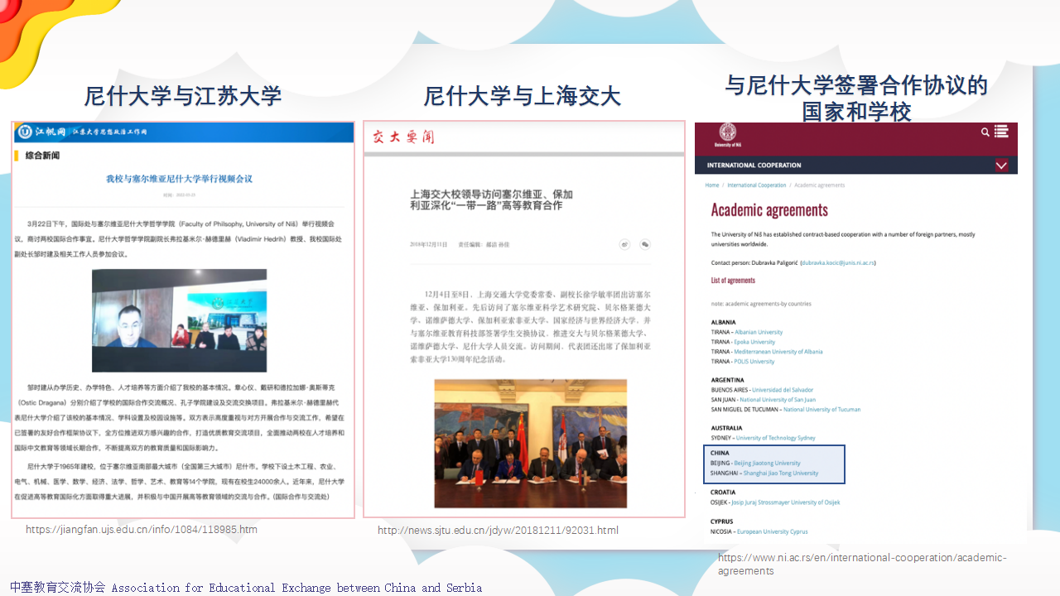Open the Universidad del Salvador link
This screenshot has width=1060, height=596.
pyautogui.click(x=783, y=390)
